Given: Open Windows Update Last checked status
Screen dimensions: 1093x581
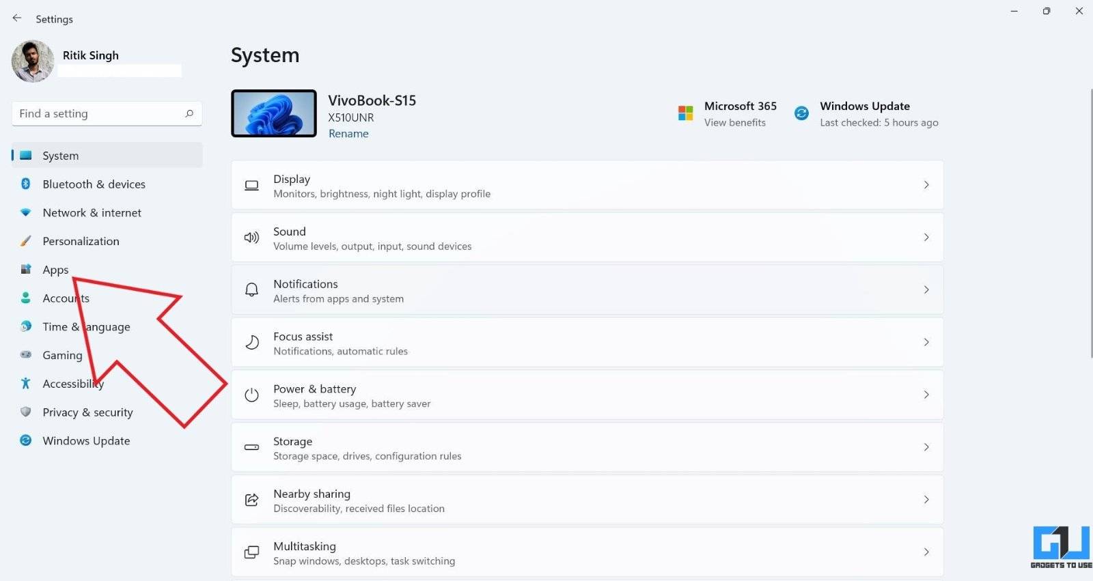Looking at the screenshot, I should [x=879, y=123].
